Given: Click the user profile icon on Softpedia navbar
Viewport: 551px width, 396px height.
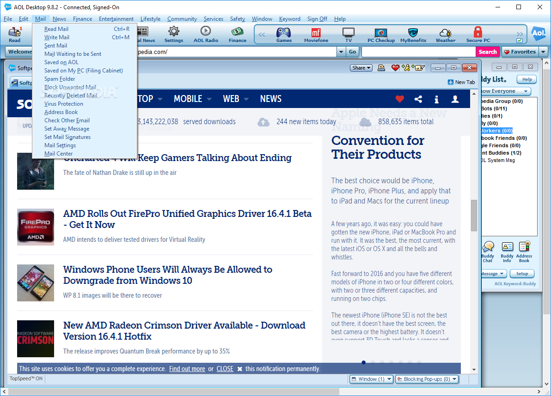Looking at the screenshot, I should (x=455, y=99).
